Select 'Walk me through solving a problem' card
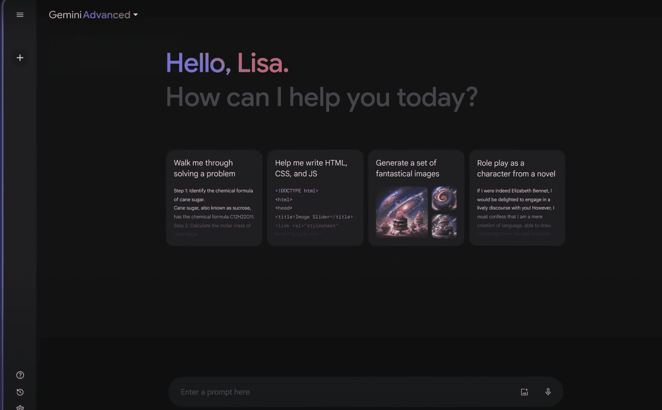This screenshot has width=662, height=410. click(x=214, y=198)
